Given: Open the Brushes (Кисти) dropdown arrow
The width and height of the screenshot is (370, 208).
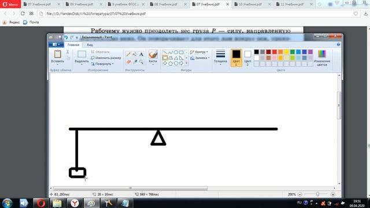Looking at the screenshot, I should click(153, 64).
